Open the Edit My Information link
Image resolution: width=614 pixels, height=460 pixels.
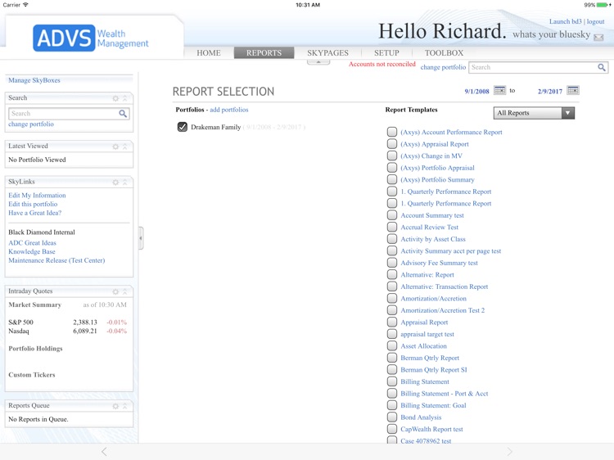click(37, 196)
